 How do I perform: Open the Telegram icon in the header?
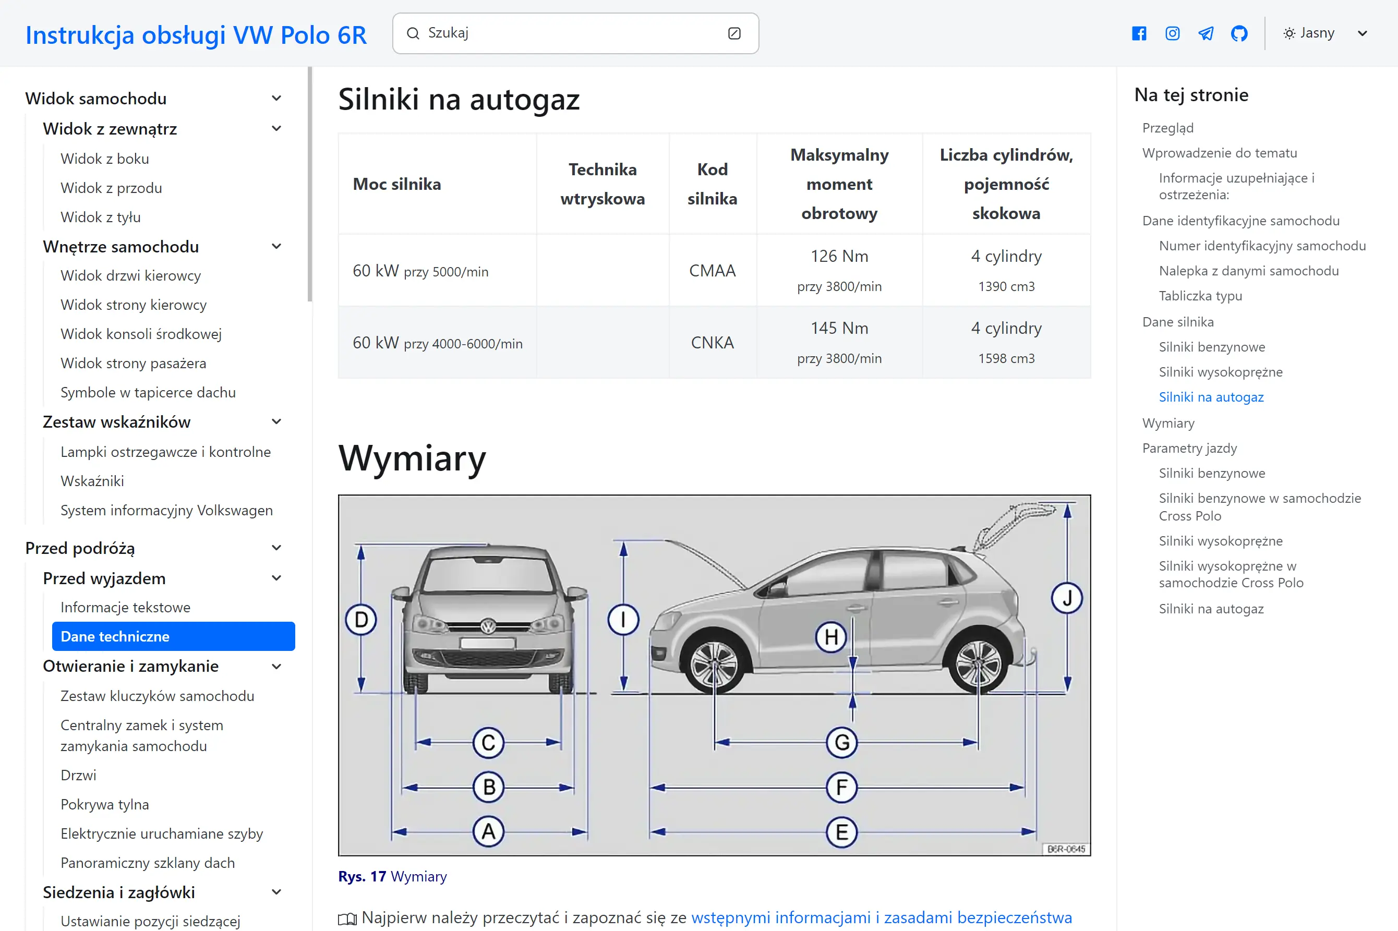(x=1206, y=33)
